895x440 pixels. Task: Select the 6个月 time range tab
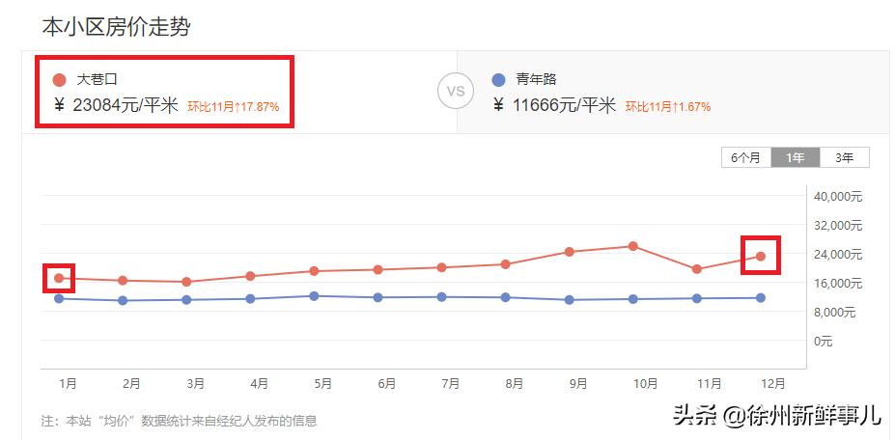coord(745,158)
